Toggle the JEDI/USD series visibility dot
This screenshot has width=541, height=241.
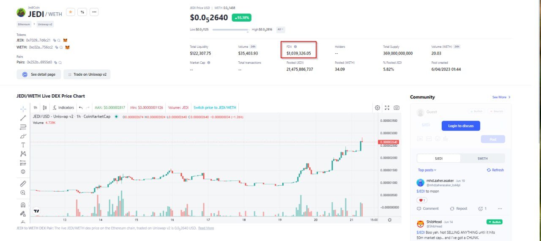click(116, 116)
